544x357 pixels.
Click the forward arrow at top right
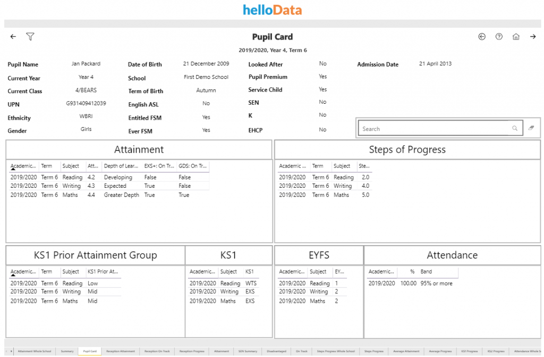coord(533,37)
